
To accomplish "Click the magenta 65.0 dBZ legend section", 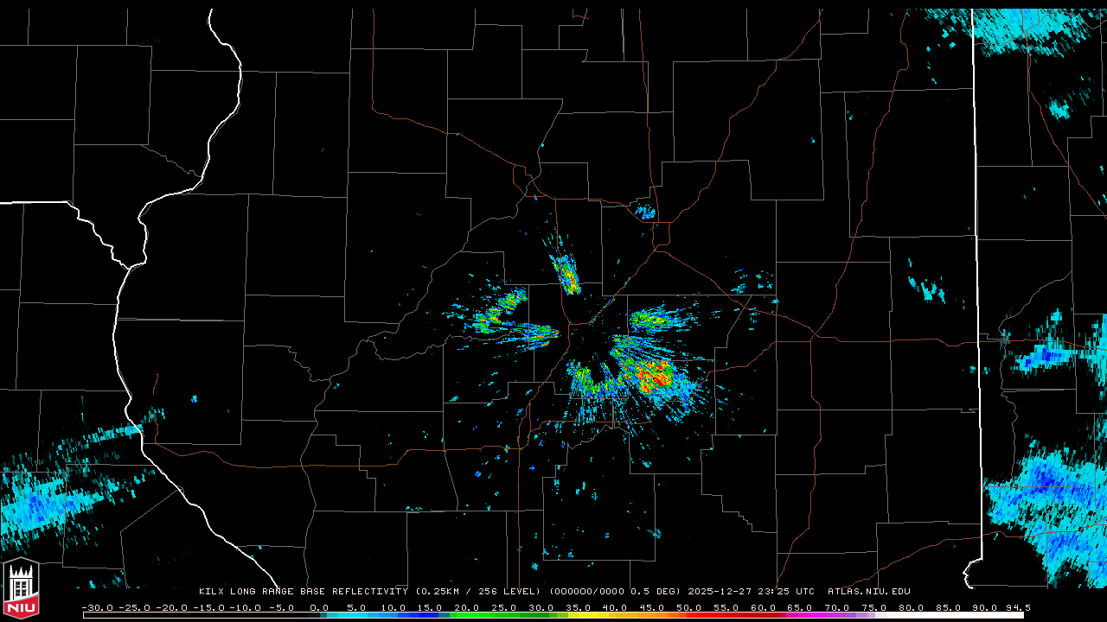I will [x=800, y=615].
